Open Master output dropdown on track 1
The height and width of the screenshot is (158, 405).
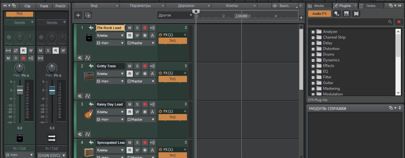(x=141, y=43)
